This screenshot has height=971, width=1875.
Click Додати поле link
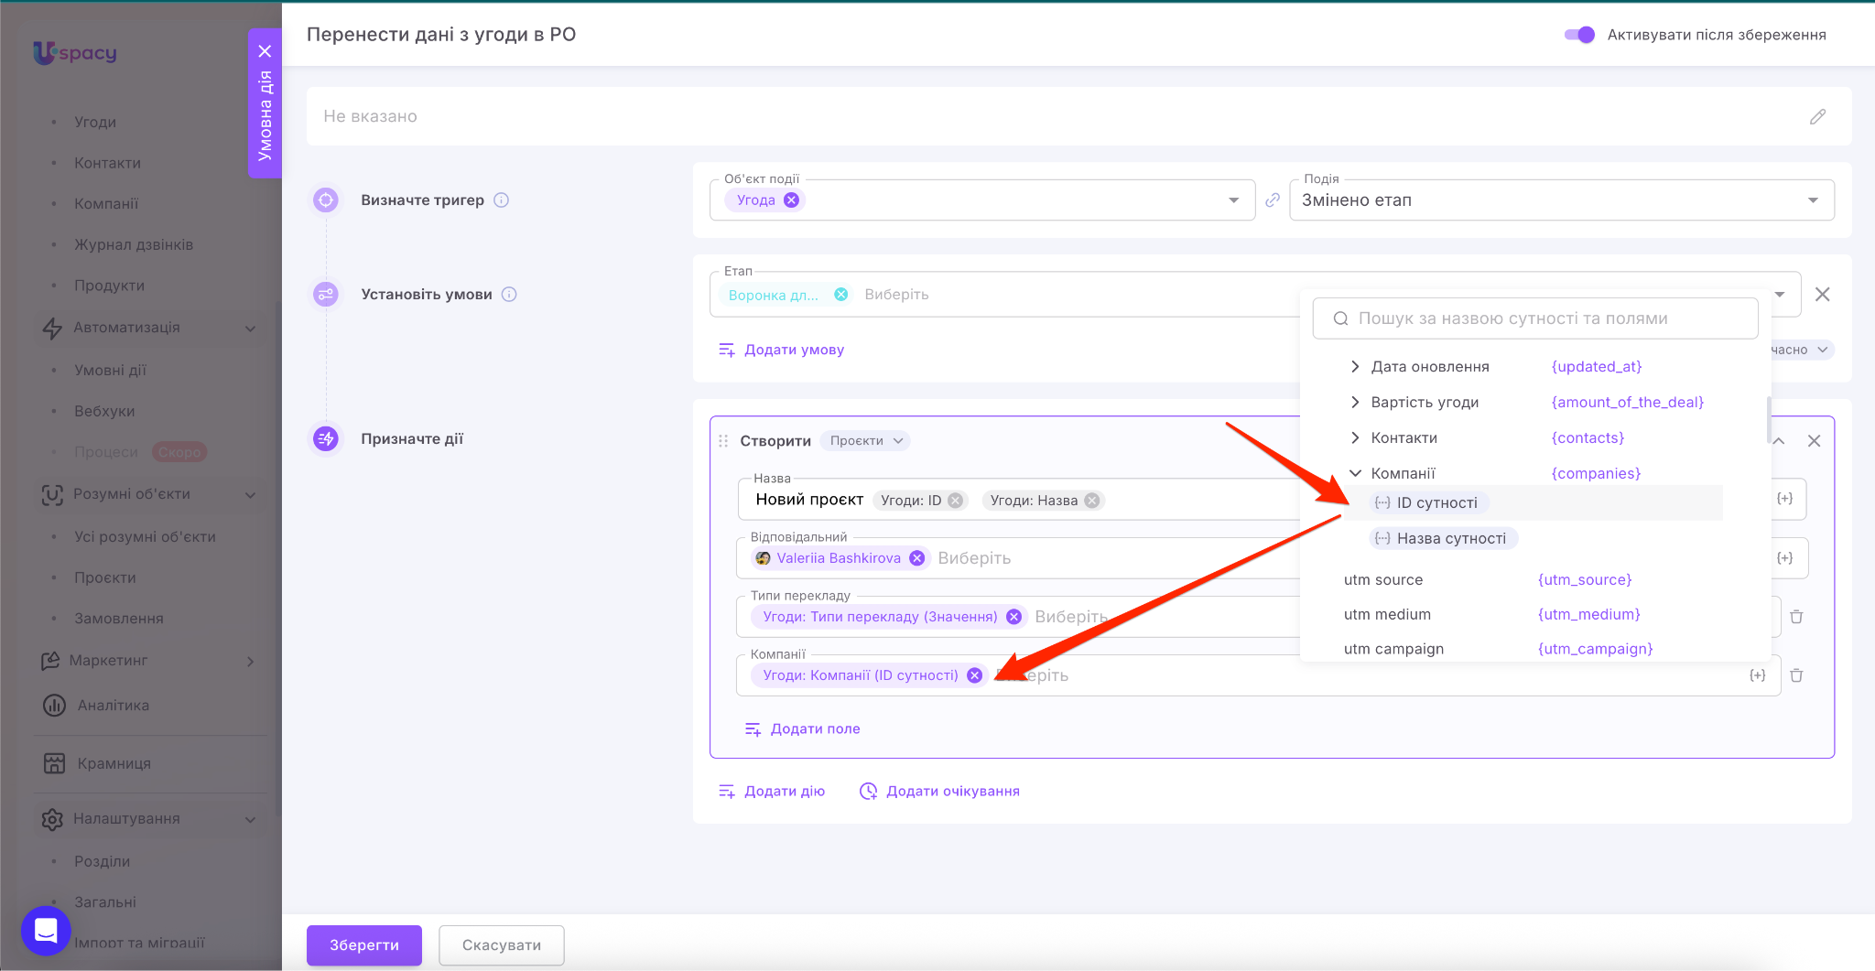coord(814,728)
